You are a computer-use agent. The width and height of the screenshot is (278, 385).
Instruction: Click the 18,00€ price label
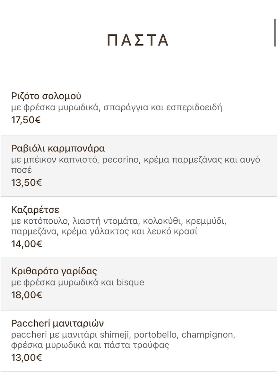click(27, 295)
